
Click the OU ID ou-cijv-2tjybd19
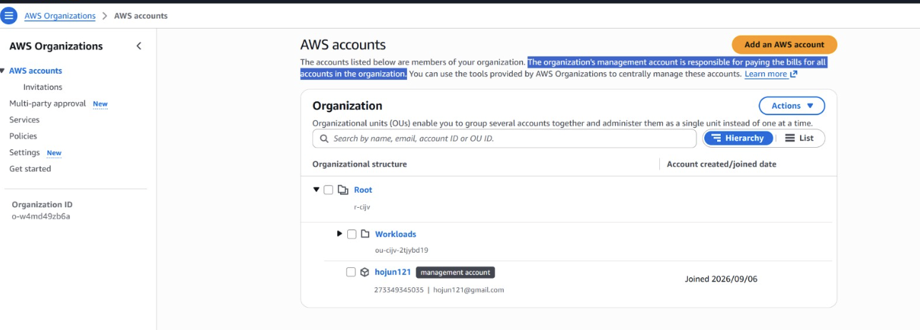(401, 251)
